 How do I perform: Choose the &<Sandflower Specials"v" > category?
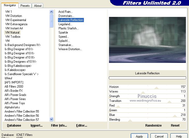point(21,74)
